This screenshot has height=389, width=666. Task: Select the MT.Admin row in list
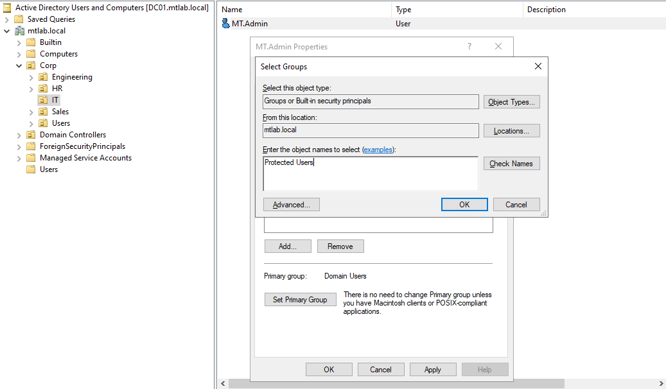point(442,23)
